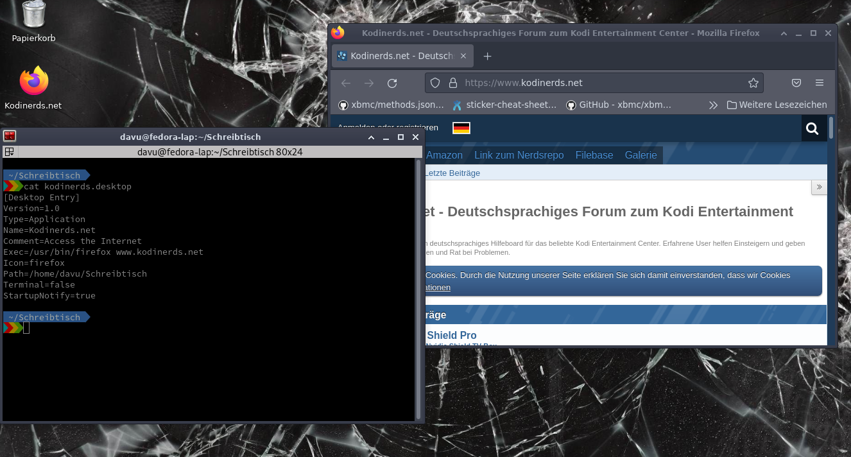Click 'Exec=/usr/bin/firefox www.kodinerds.net' line
This screenshot has height=457, width=851.
[x=103, y=252]
